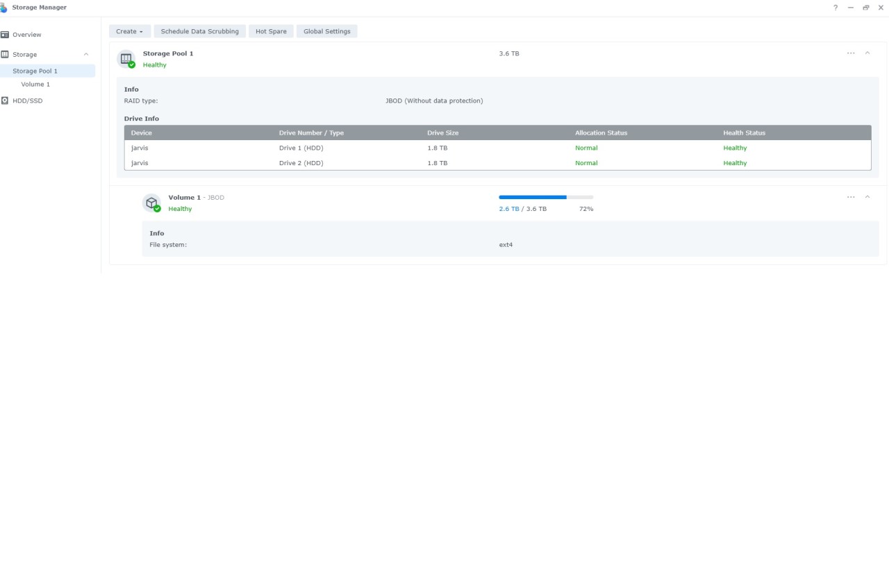Click Health Status column header
Viewport: 889px width, 580px height.
tap(745, 133)
